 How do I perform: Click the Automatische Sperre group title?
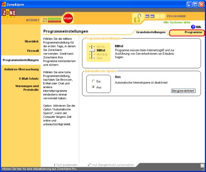click(101, 71)
